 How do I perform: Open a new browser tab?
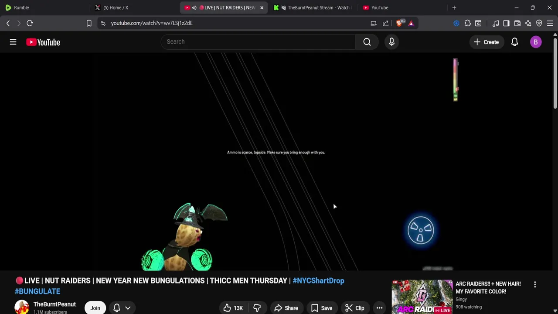[x=454, y=7]
